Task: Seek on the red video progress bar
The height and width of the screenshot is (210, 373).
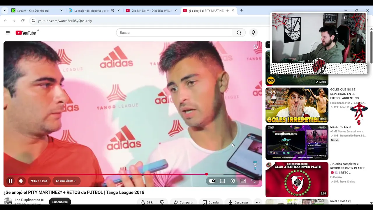Action: click(133, 174)
